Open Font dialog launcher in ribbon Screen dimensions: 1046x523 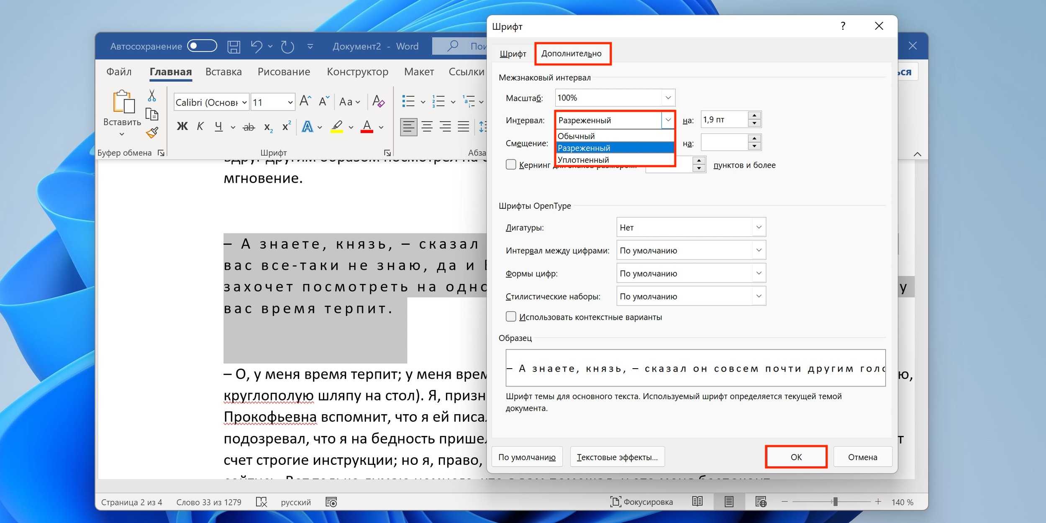click(x=387, y=153)
